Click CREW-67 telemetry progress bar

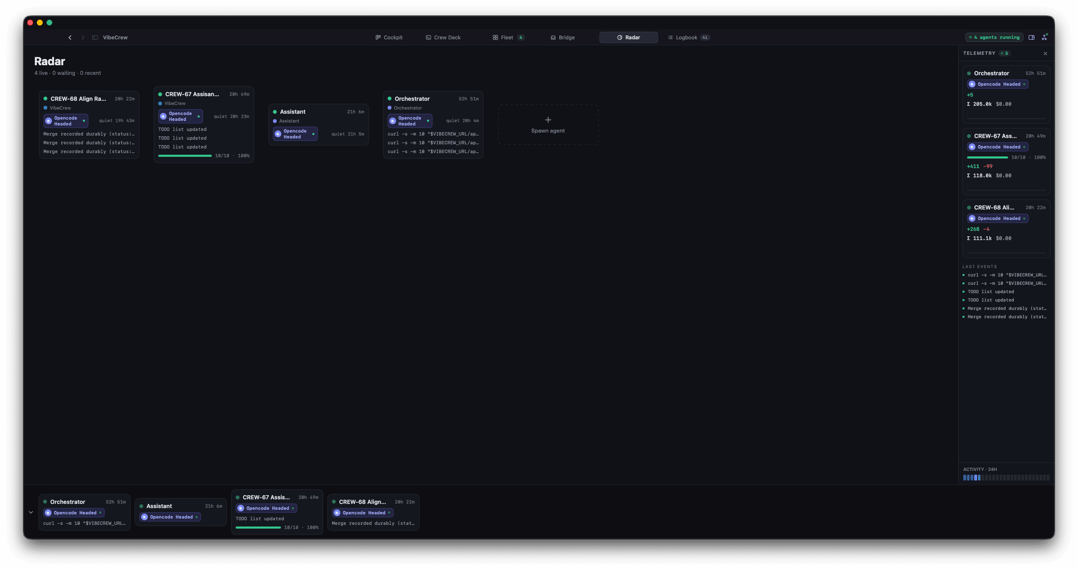click(x=987, y=158)
